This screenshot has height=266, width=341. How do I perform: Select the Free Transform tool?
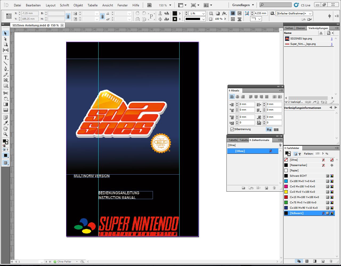(x=5, y=99)
